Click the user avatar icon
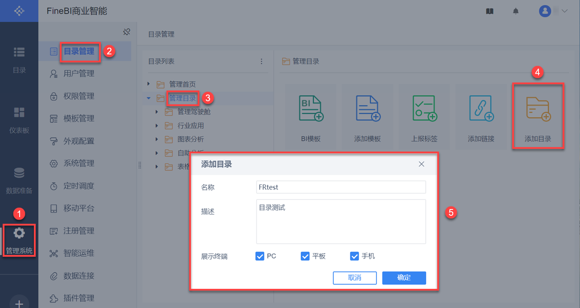Viewport: 580px width, 308px height. tap(545, 11)
